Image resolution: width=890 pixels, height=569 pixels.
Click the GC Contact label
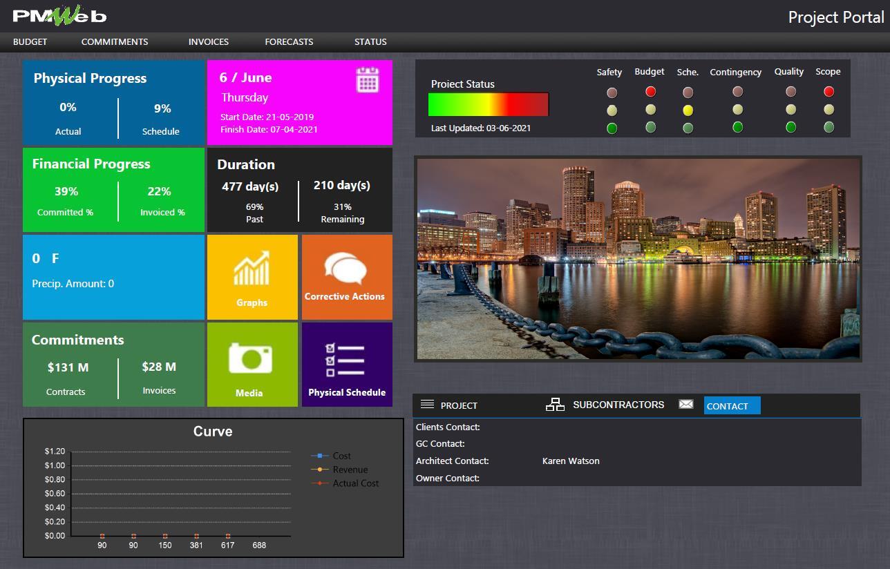point(440,443)
